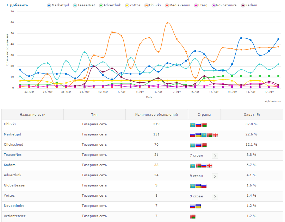
Task: Click the '+ Добавить' add link
Action: point(17,5)
